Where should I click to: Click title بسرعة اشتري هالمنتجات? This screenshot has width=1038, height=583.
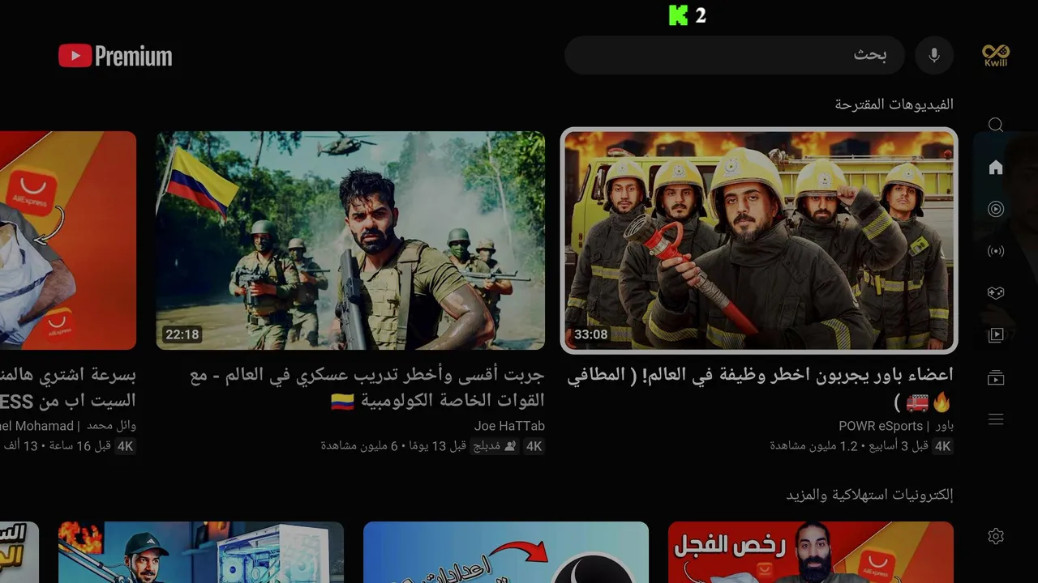point(68,388)
